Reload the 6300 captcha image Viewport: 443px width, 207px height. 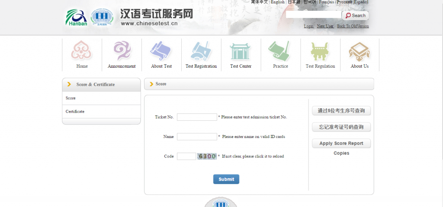click(x=207, y=156)
